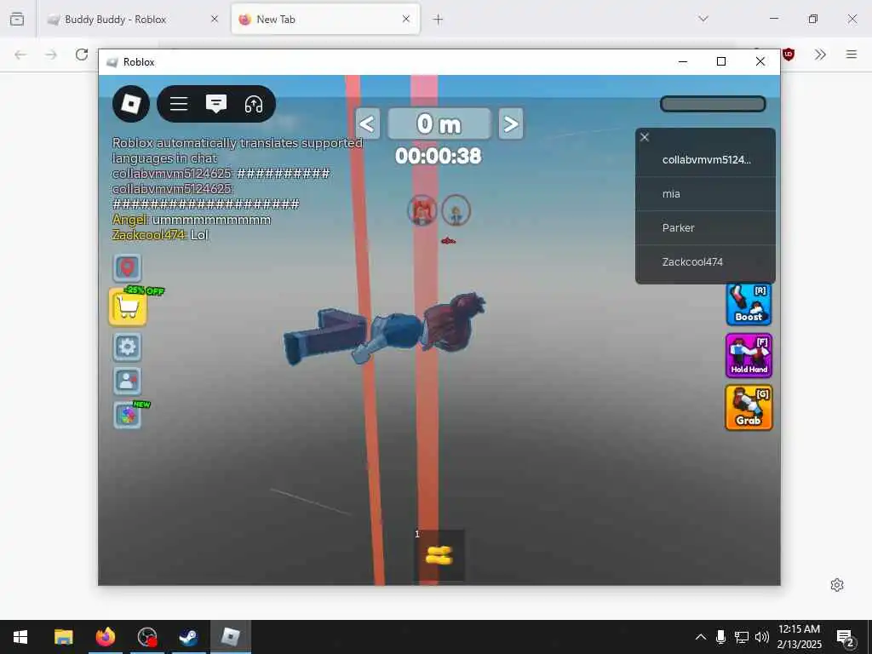Image resolution: width=872 pixels, height=654 pixels.
Task: Close the New Tab browser tab
Action: (x=406, y=19)
